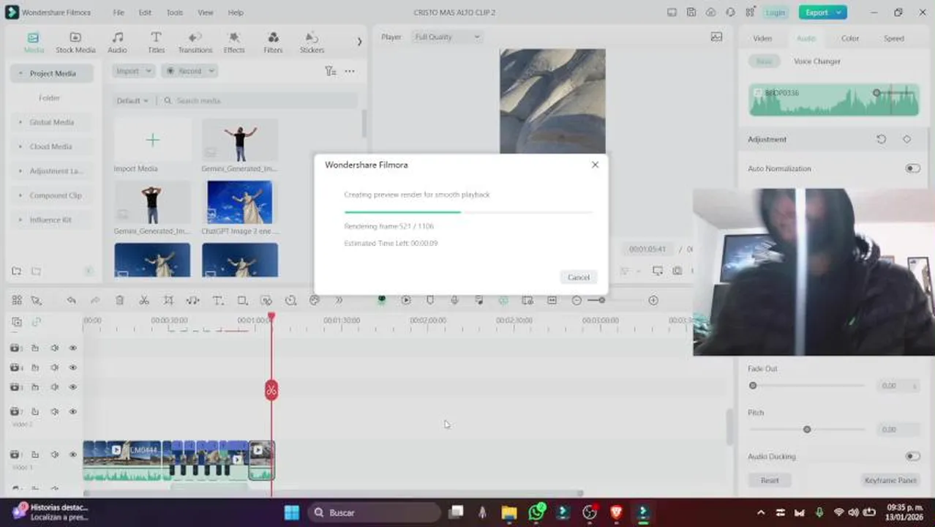Image resolution: width=935 pixels, height=527 pixels.
Task: Click the marker shield icon in timeline toolbar
Action: 430,300
